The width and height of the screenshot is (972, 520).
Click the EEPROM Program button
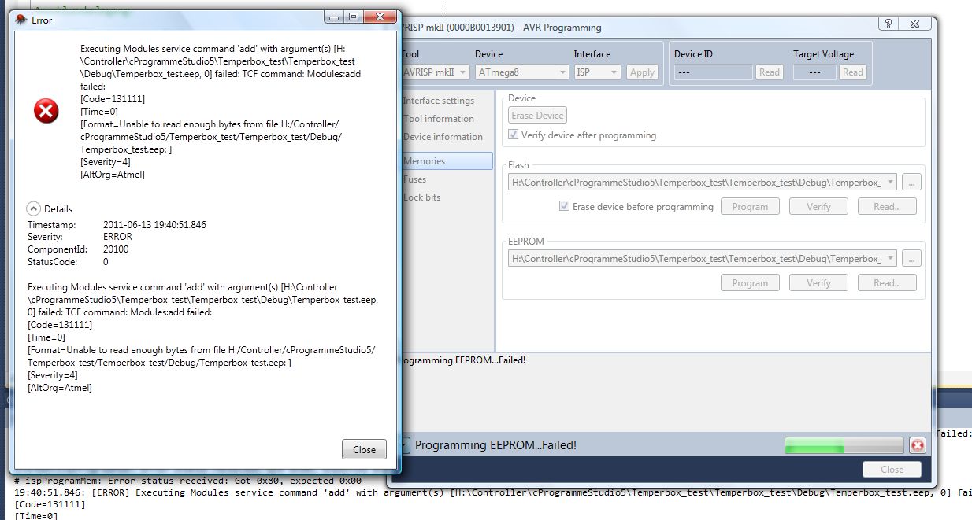(750, 282)
